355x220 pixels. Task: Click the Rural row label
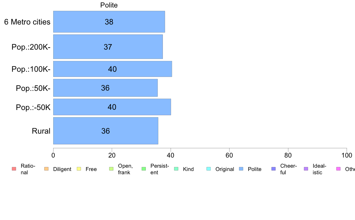tap(41, 131)
